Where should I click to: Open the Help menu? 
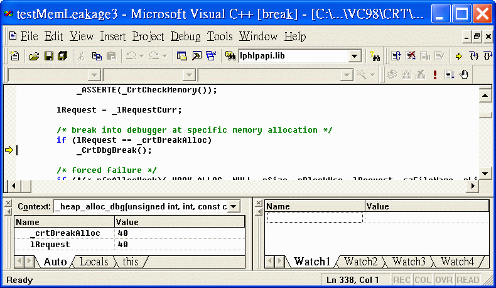pos(295,36)
